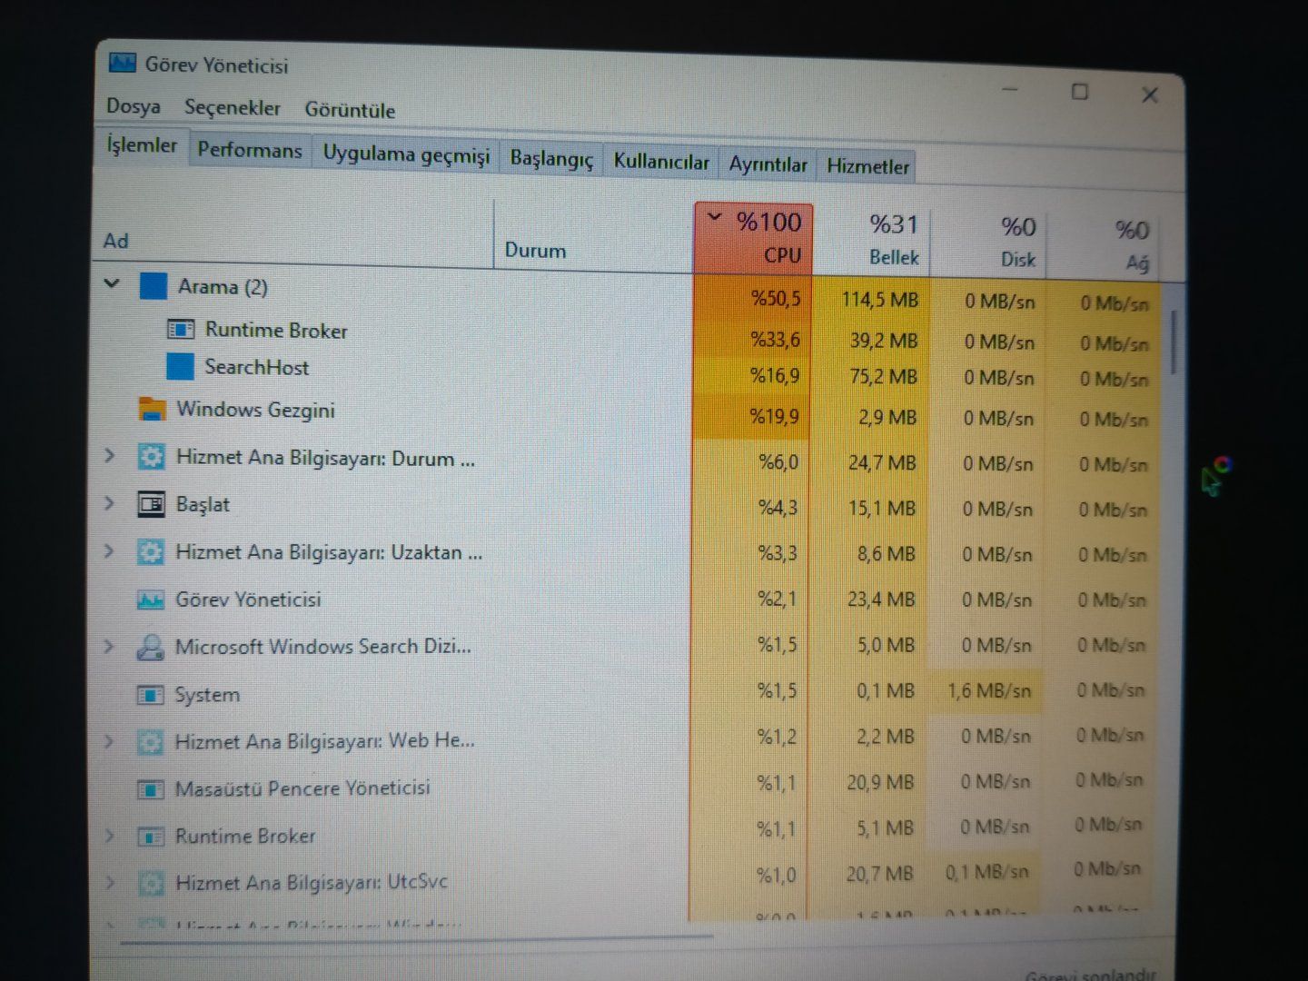Viewport: 1308px width, 981px height.
Task: Switch to the Başlangıç tab
Action: pyautogui.click(x=551, y=159)
